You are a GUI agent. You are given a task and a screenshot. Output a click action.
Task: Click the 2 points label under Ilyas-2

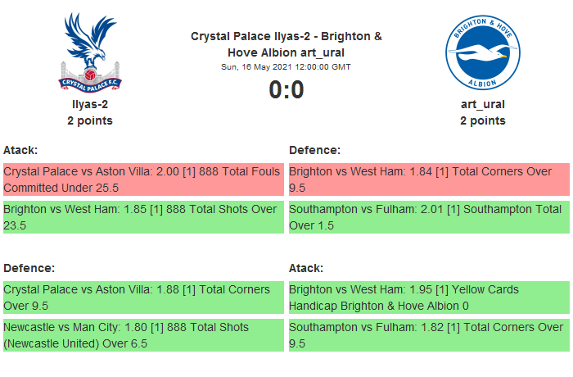tap(89, 120)
